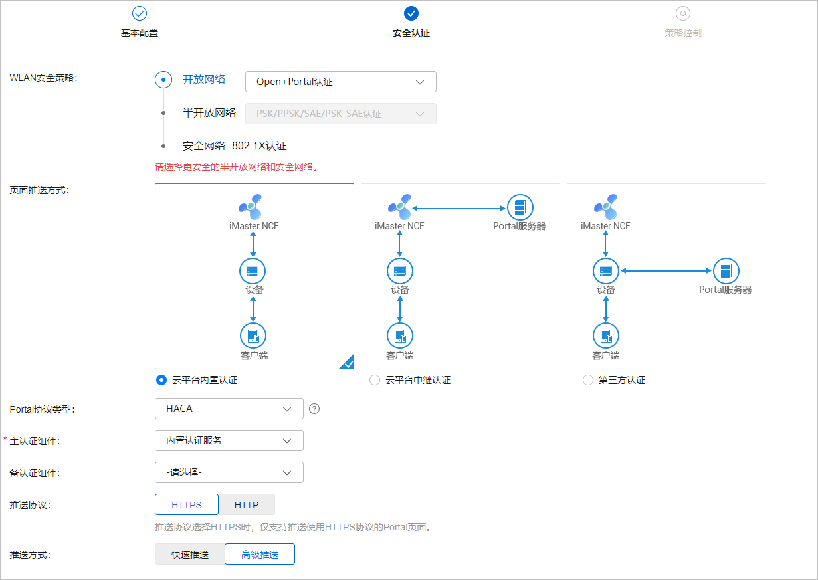Click 客户端 icon in 第三方认证 card
Viewport: 818px width, 580px height.
605,336
